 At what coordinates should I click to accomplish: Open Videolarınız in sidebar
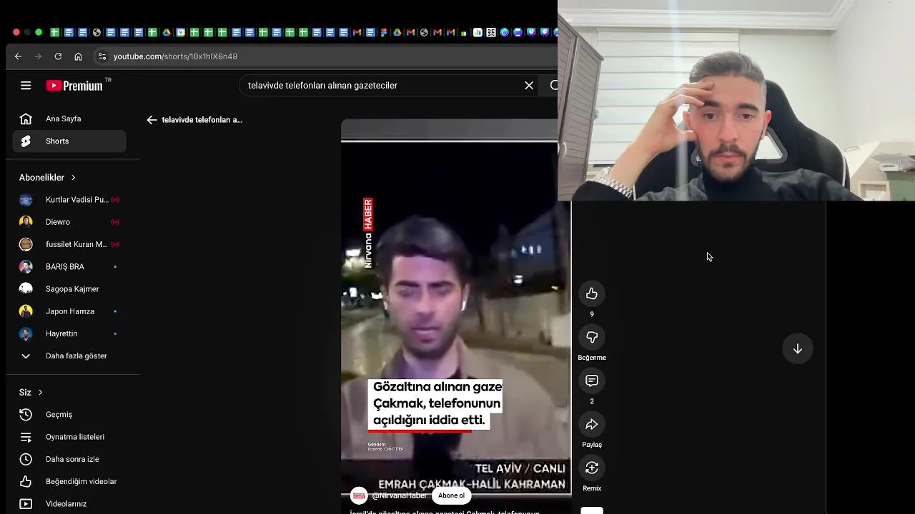coord(69,503)
